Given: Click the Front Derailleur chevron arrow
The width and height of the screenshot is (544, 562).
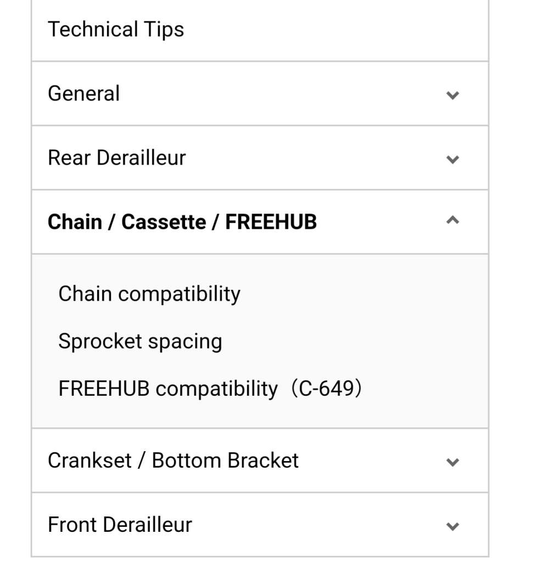Looking at the screenshot, I should [452, 525].
